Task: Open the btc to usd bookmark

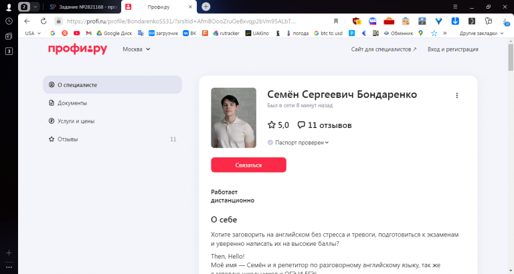Action: click(x=328, y=33)
